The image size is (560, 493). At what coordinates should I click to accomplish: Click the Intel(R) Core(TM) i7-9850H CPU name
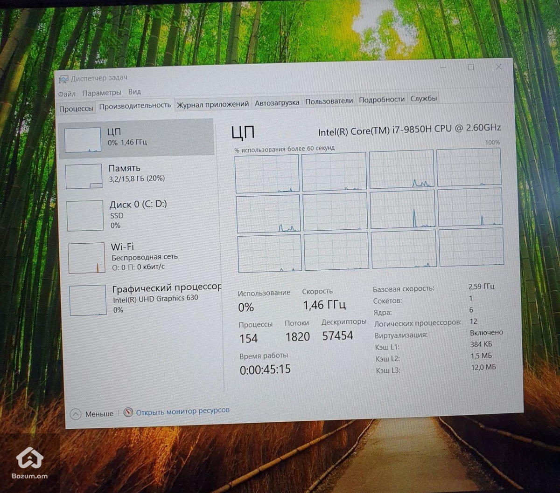(x=409, y=130)
